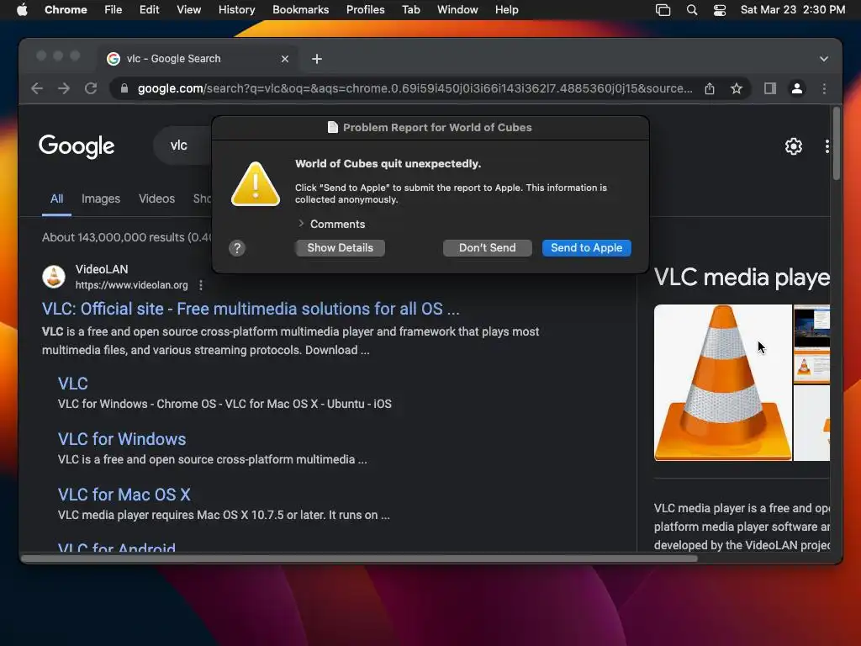
Task: Open the Edit menu
Action: click(x=149, y=10)
